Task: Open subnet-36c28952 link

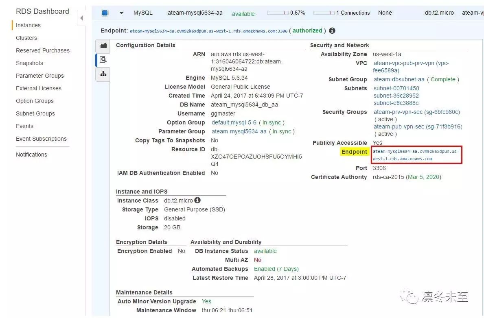Action: (396, 96)
